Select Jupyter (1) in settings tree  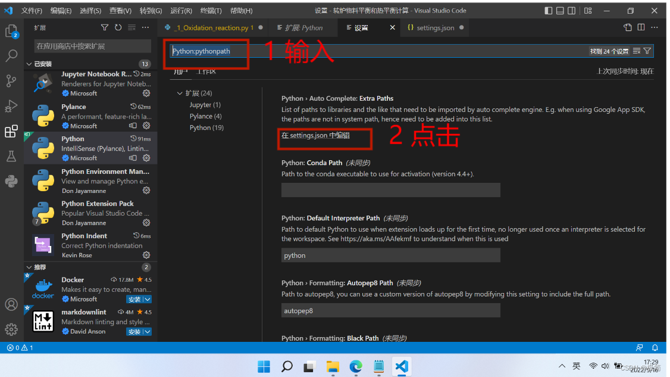pyautogui.click(x=205, y=105)
